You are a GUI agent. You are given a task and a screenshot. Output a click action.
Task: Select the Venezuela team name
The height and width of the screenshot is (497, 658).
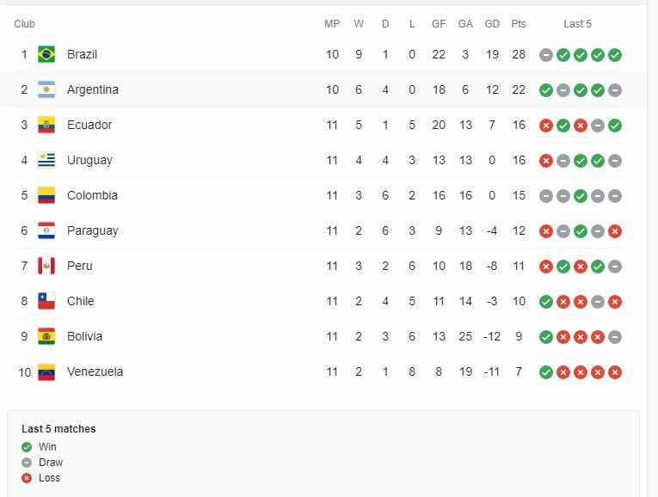pos(95,371)
